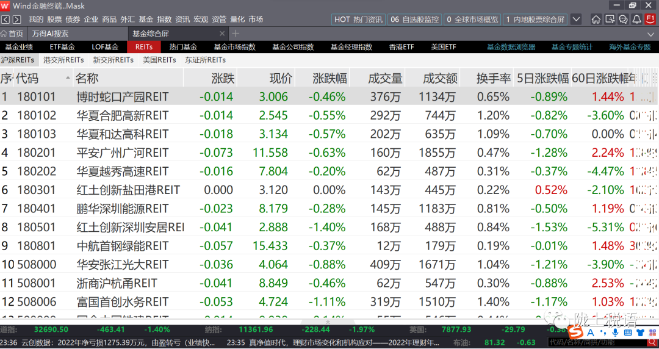
Task: Select the 博时蛇口产园REIT row
Action: point(328,97)
